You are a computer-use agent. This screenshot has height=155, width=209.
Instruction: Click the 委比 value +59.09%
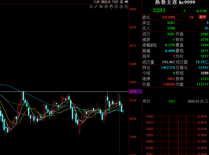click(x=168, y=17)
